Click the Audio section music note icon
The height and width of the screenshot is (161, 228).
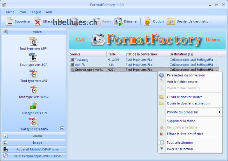pyautogui.click(x=6, y=136)
